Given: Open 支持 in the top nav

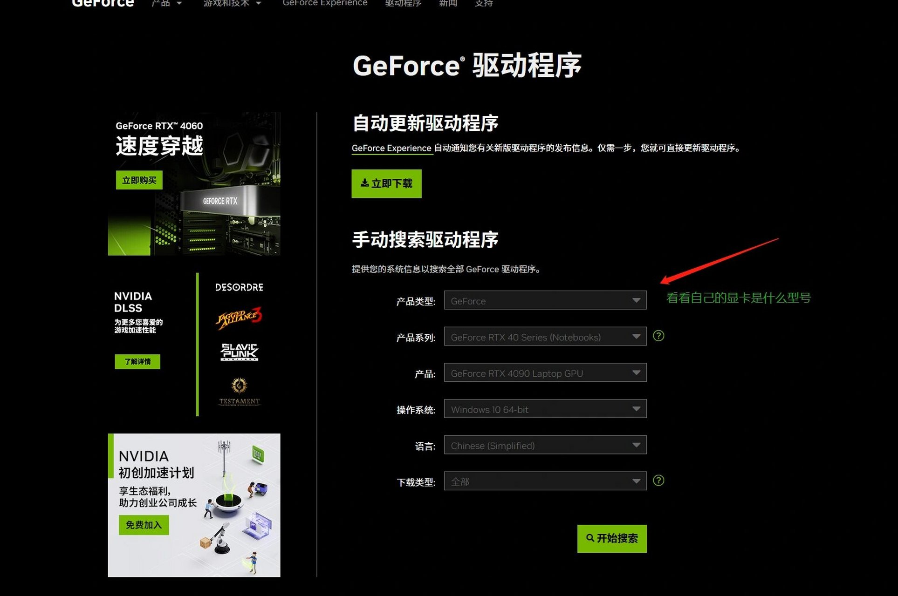Looking at the screenshot, I should click(x=484, y=3).
